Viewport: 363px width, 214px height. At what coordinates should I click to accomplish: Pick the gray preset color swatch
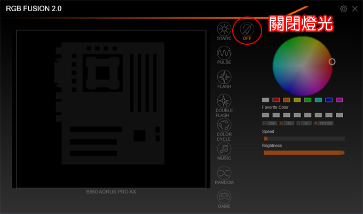(x=265, y=100)
